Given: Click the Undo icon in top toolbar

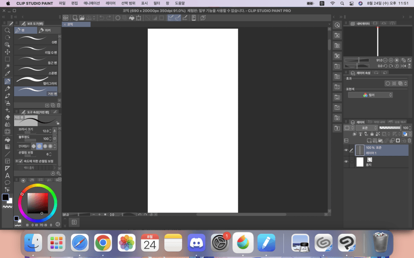Looking at the screenshot, I should point(101,18).
